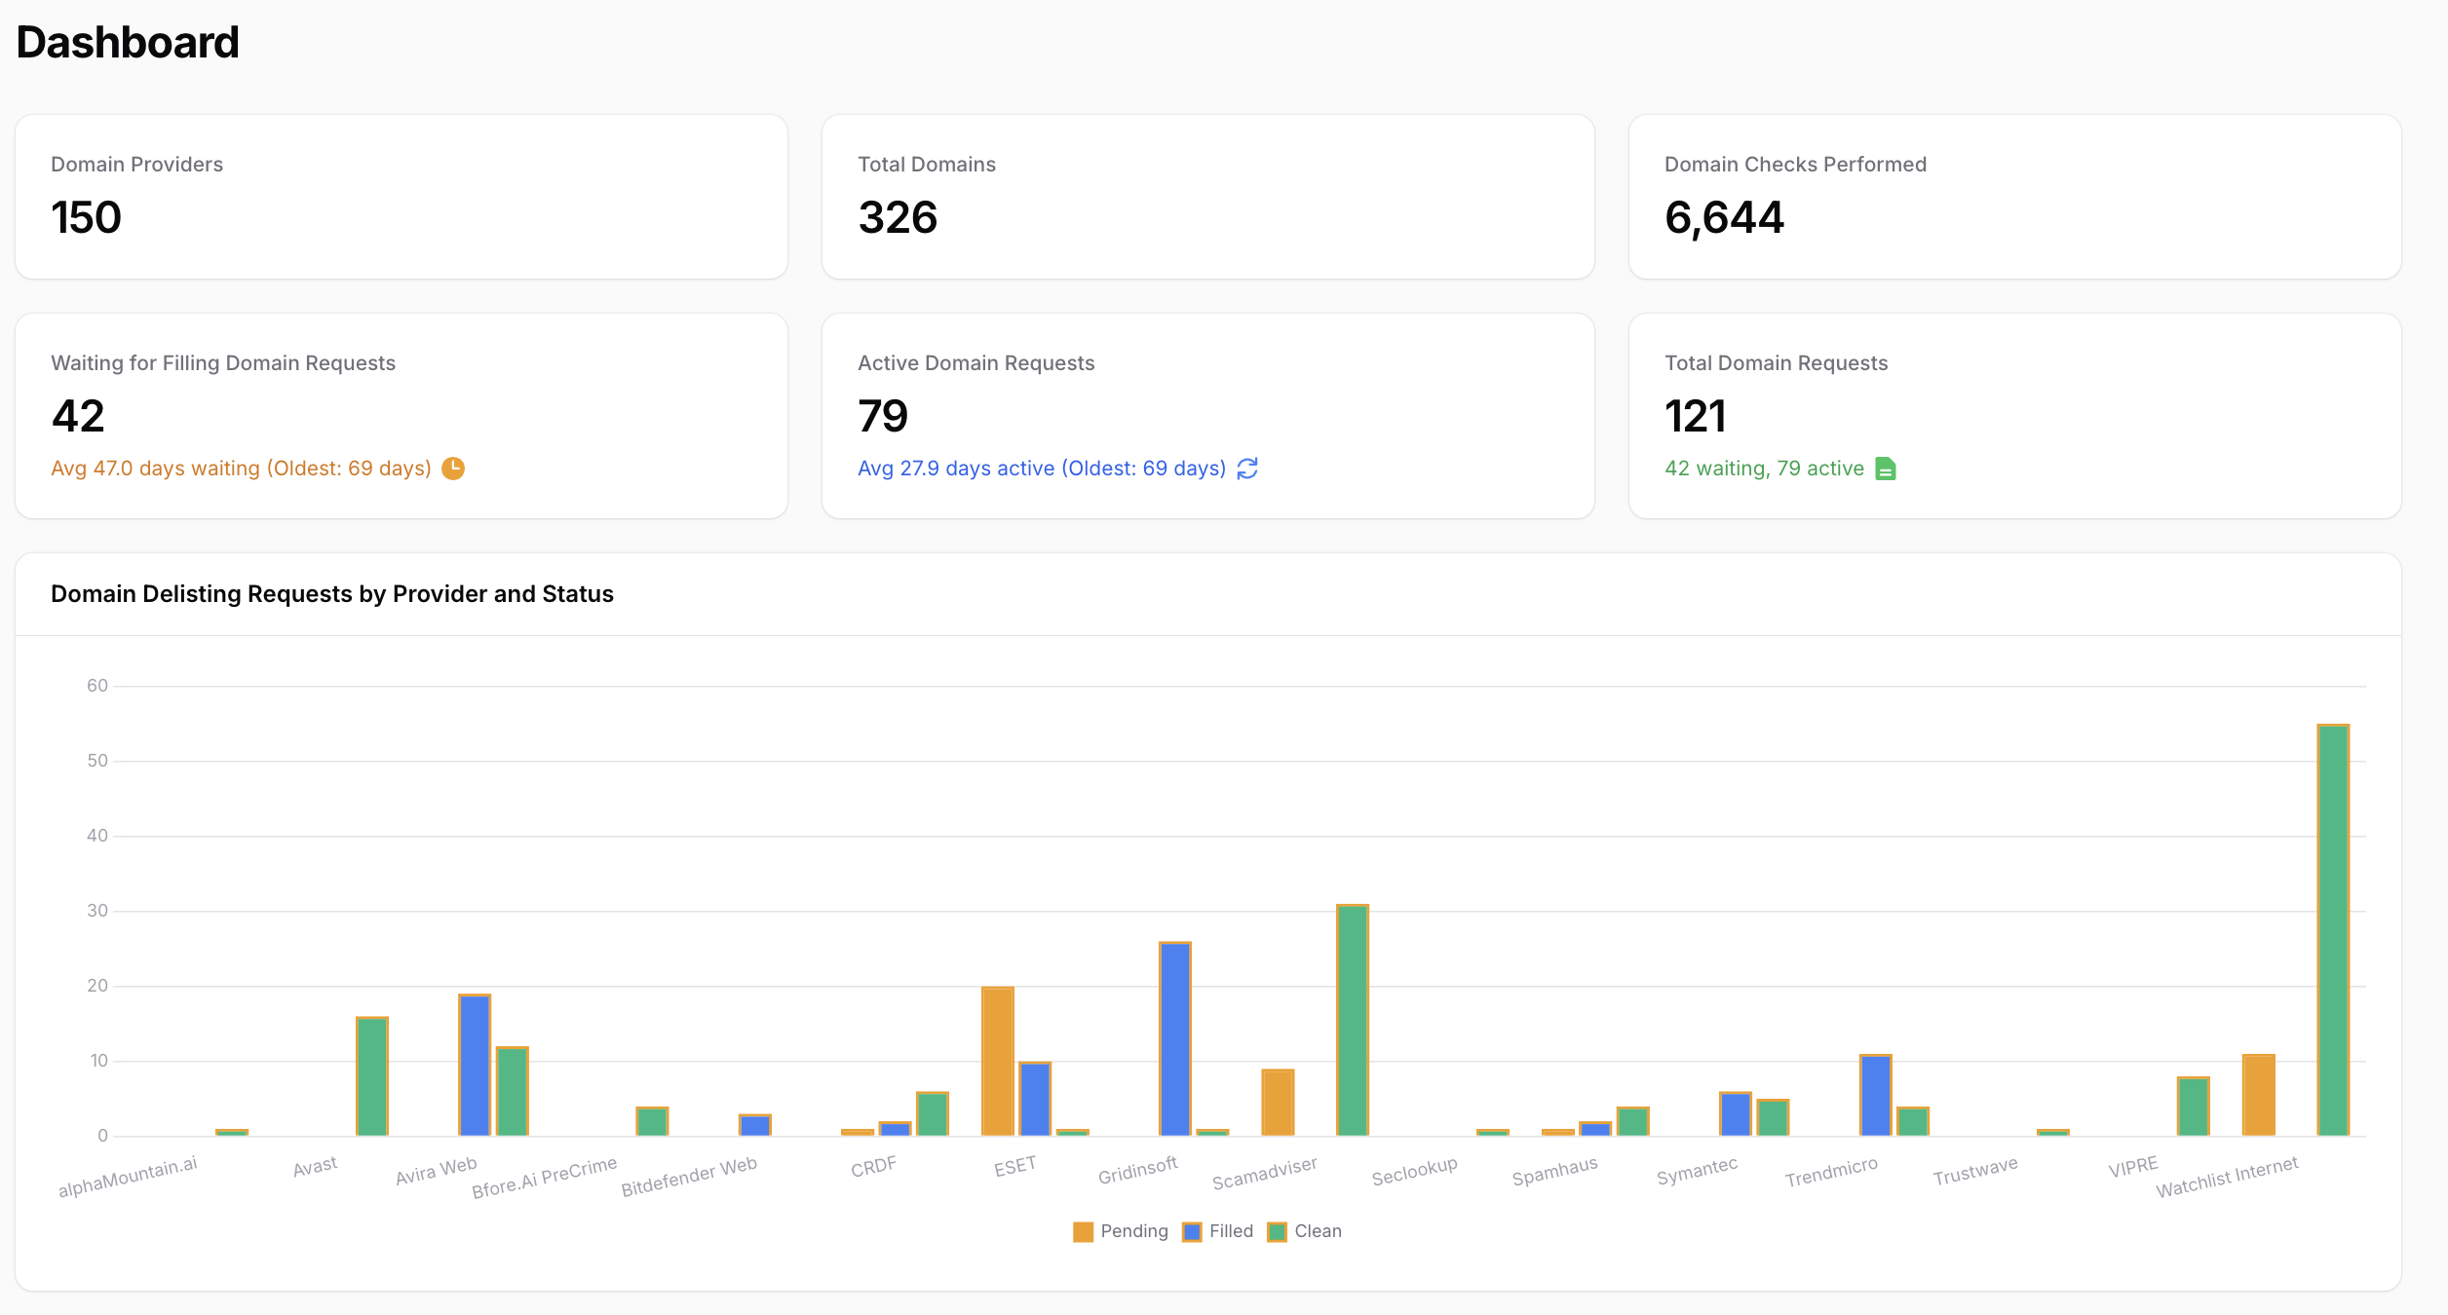
Task: Click the 6,644 checks value
Action: click(x=1725, y=217)
